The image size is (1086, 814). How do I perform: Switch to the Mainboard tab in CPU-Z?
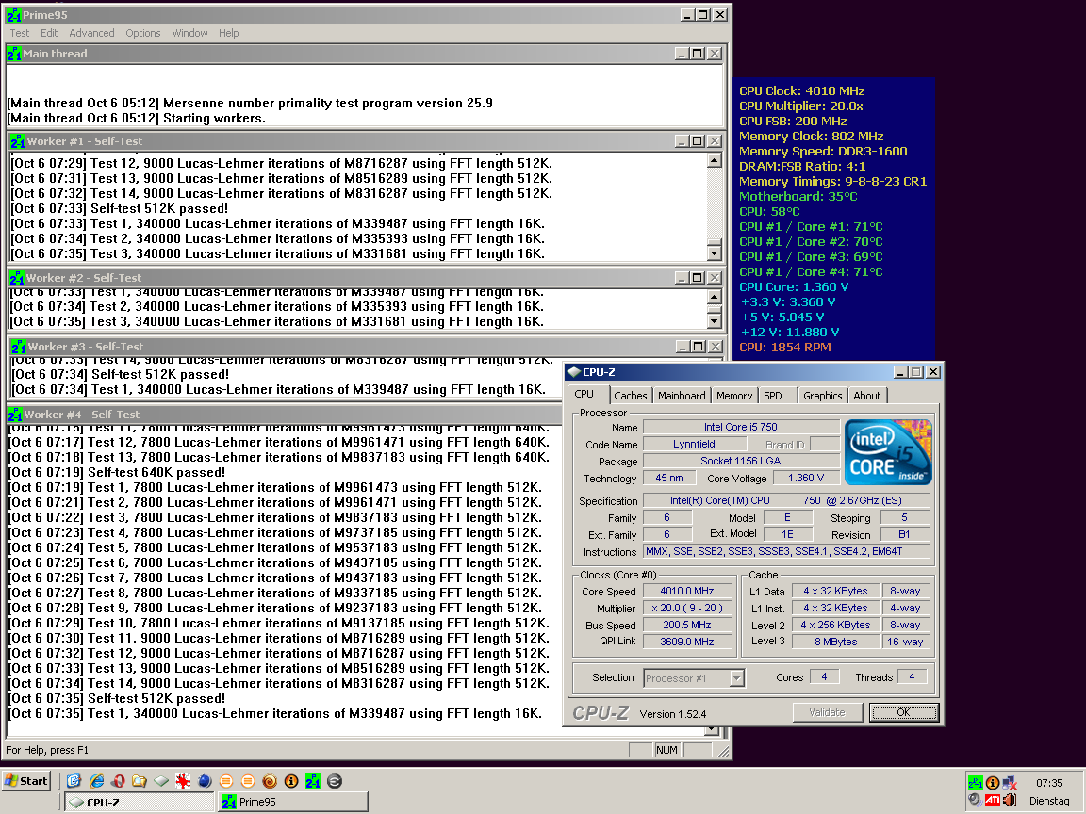click(x=682, y=396)
